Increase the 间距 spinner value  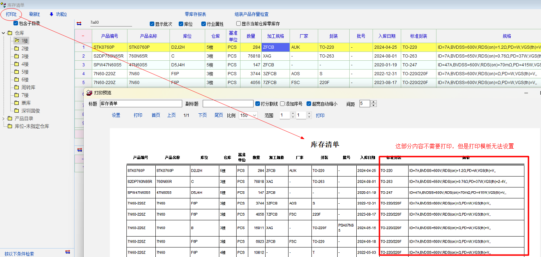click(374, 102)
